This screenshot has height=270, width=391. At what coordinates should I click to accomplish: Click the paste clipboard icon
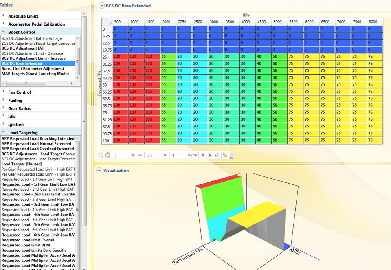point(108,155)
